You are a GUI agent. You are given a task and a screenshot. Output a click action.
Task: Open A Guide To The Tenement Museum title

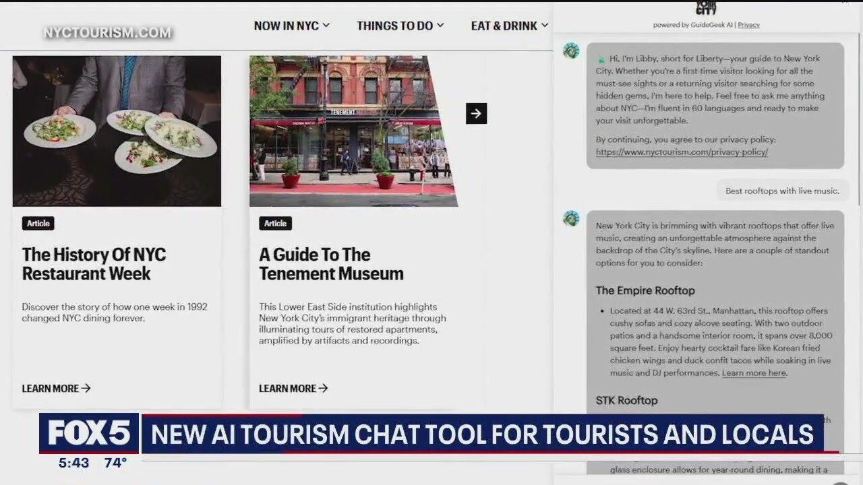pos(331,264)
